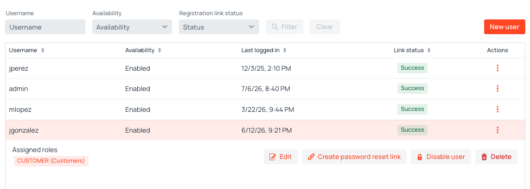This screenshot has height=189, width=530.
Task: Focus the Username filter input field
Action: click(45, 27)
